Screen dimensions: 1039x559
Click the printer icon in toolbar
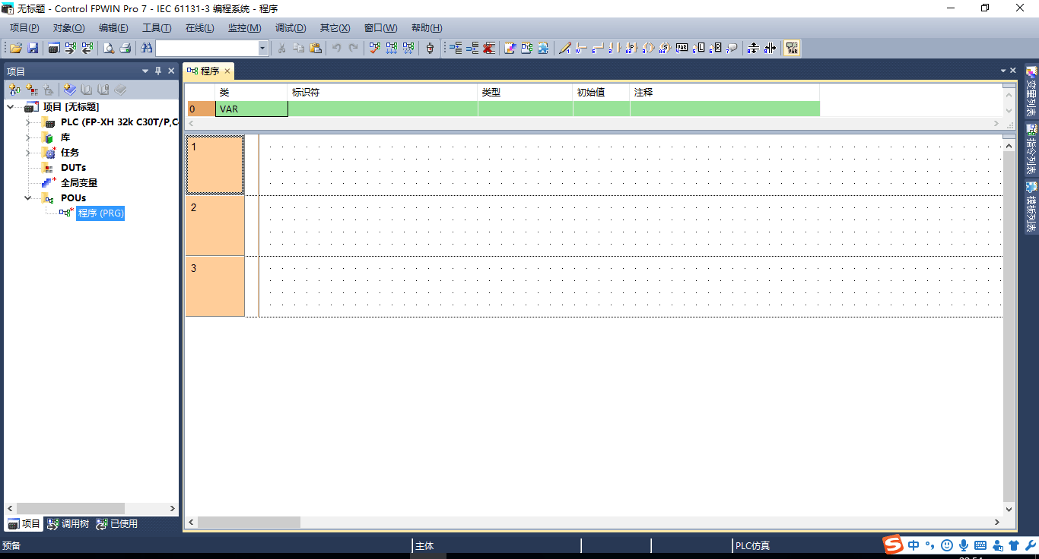(126, 48)
